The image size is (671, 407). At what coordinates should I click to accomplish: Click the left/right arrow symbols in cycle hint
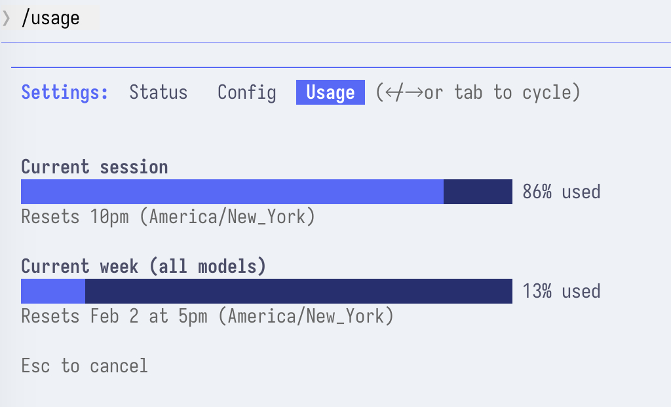tap(403, 92)
